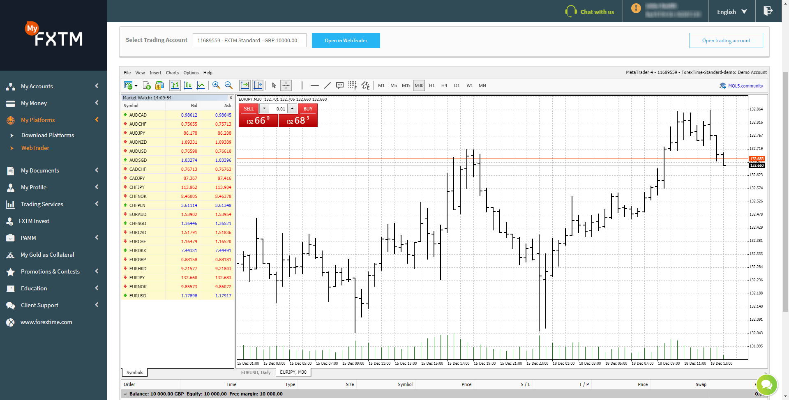
Task: Open the new chart dropdown arrow
Action: point(136,86)
